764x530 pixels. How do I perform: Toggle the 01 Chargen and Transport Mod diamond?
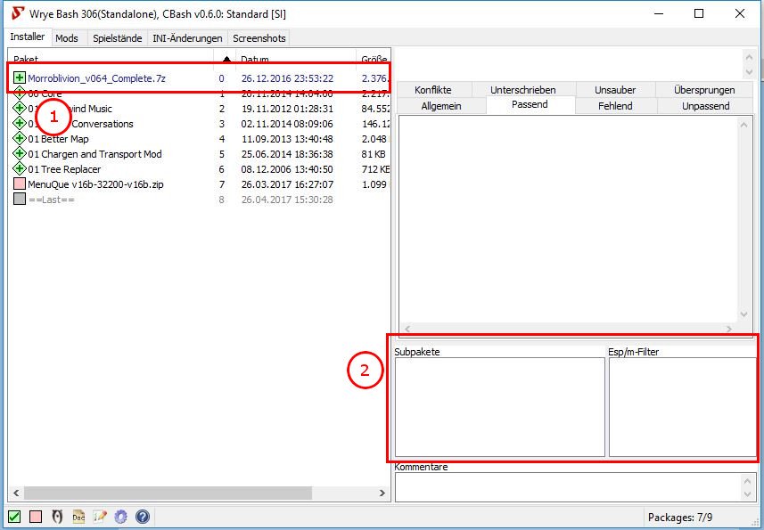[x=19, y=154]
